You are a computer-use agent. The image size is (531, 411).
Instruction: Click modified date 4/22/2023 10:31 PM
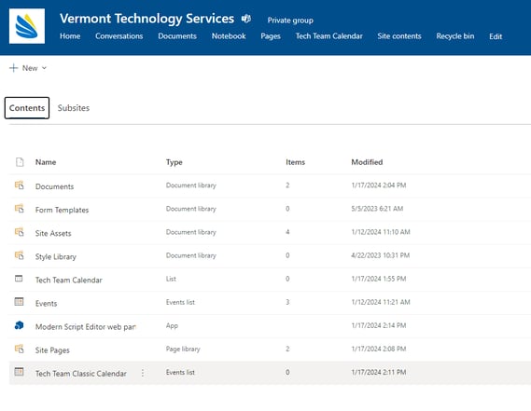tap(381, 255)
